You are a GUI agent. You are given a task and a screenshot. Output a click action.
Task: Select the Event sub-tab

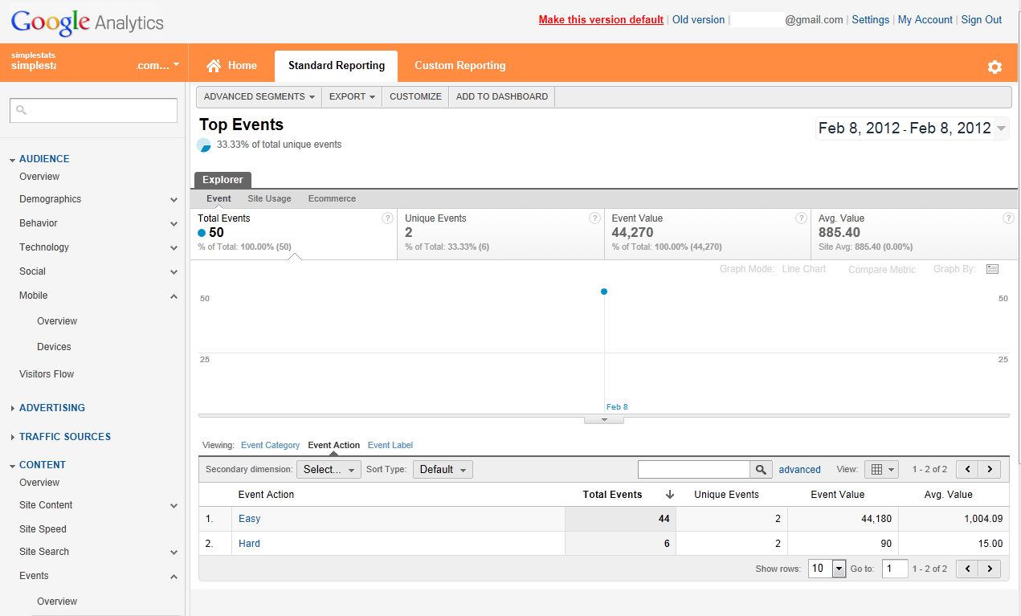point(218,198)
